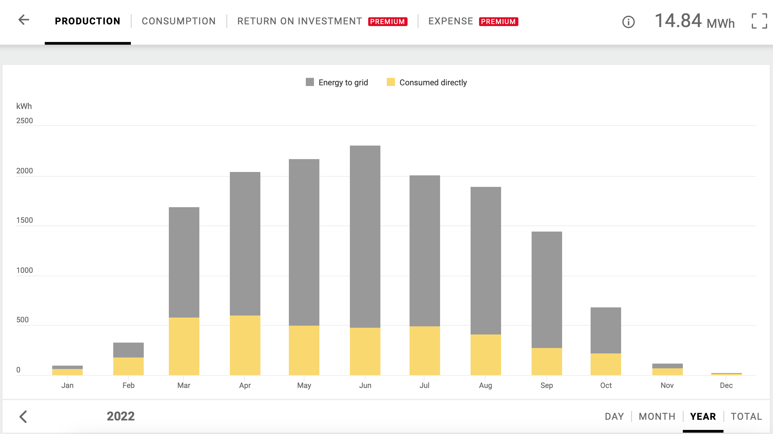773x434 pixels.
Task: Select the TOTAL time range
Action: 746,416
